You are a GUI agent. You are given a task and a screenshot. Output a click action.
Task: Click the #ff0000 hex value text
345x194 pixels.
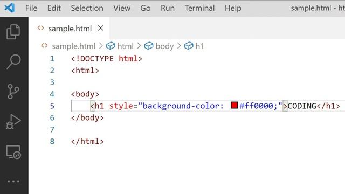point(256,106)
